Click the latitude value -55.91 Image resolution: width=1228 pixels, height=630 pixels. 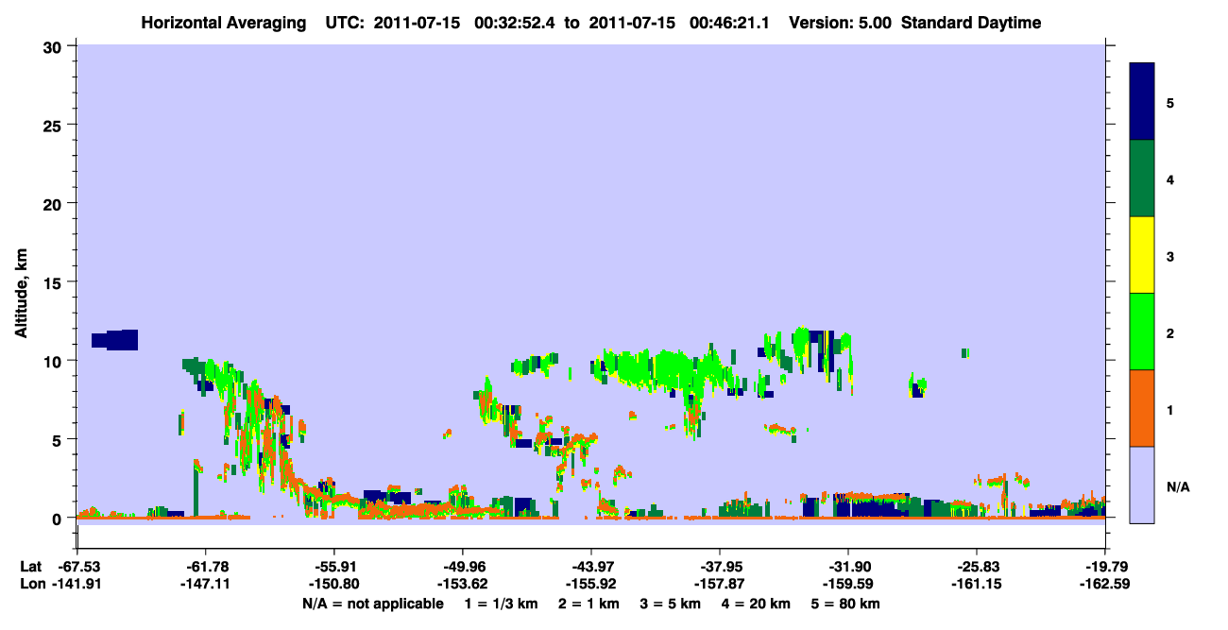click(334, 567)
